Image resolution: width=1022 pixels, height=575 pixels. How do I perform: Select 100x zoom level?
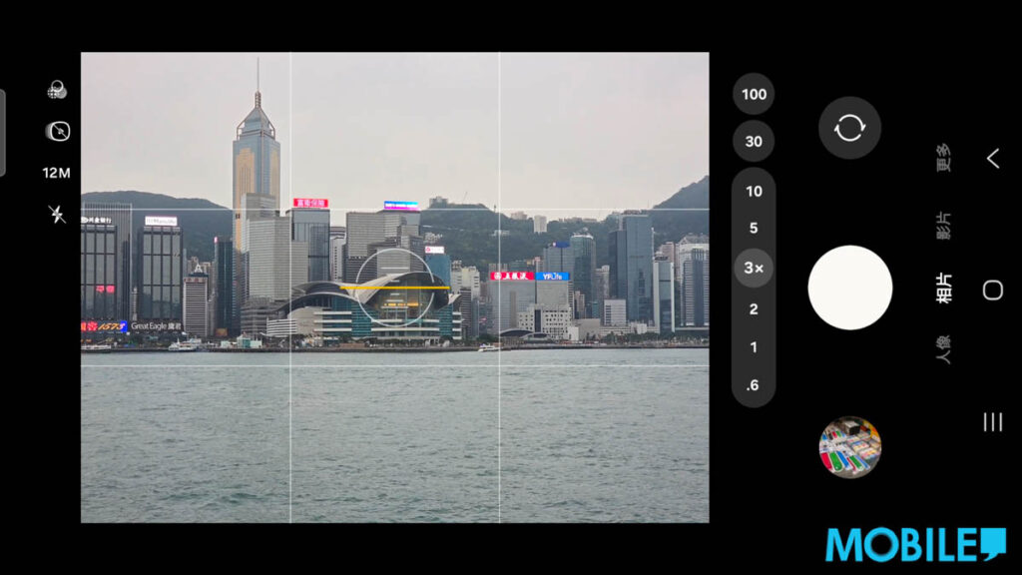point(754,95)
